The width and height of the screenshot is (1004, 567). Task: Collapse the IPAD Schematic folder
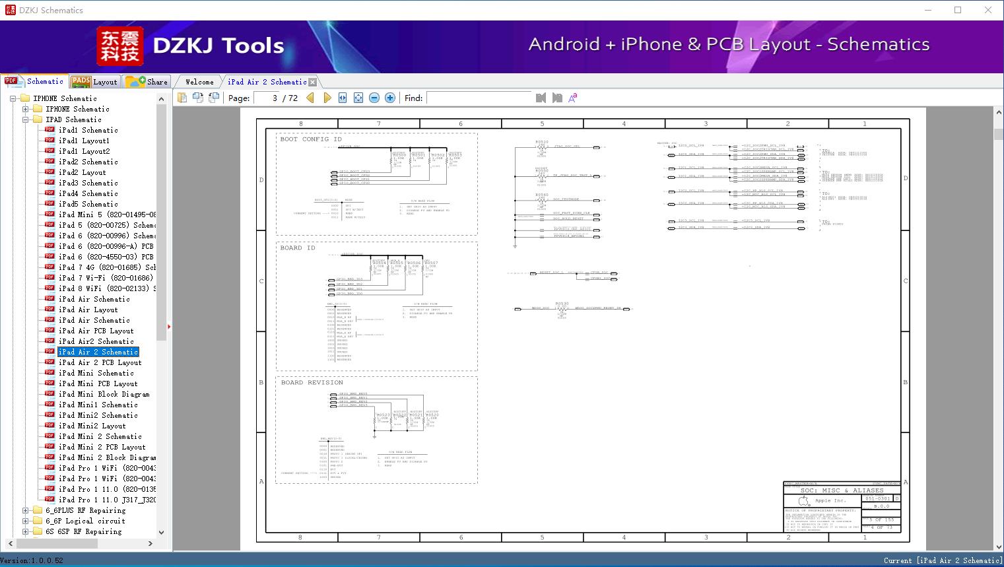(25, 119)
